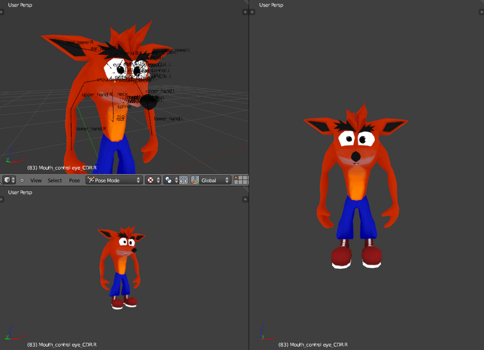The width and height of the screenshot is (484, 350).
Task: Click the upper_hand.R bone label
Action: tap(97, 95)
